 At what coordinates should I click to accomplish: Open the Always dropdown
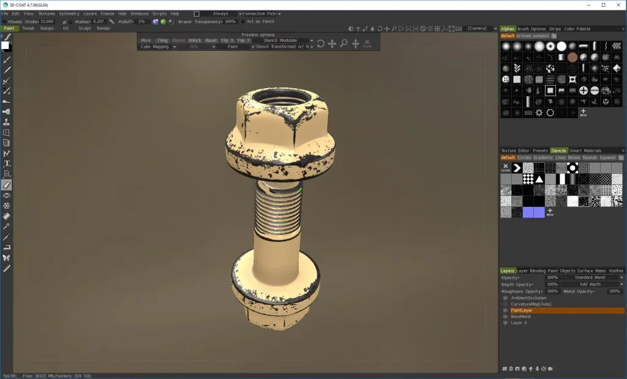click(x=220, y=13)
